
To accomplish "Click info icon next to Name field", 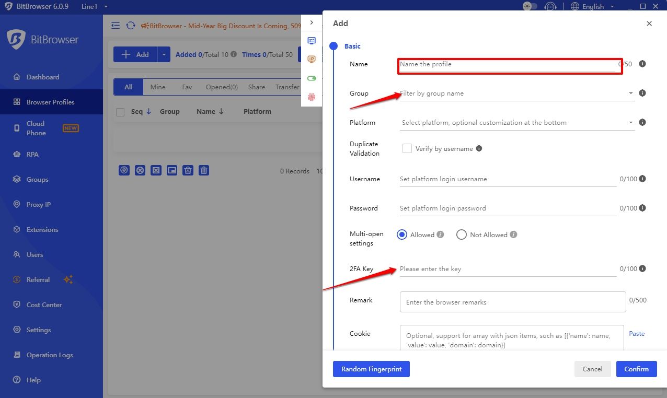I will pos(642,64).
